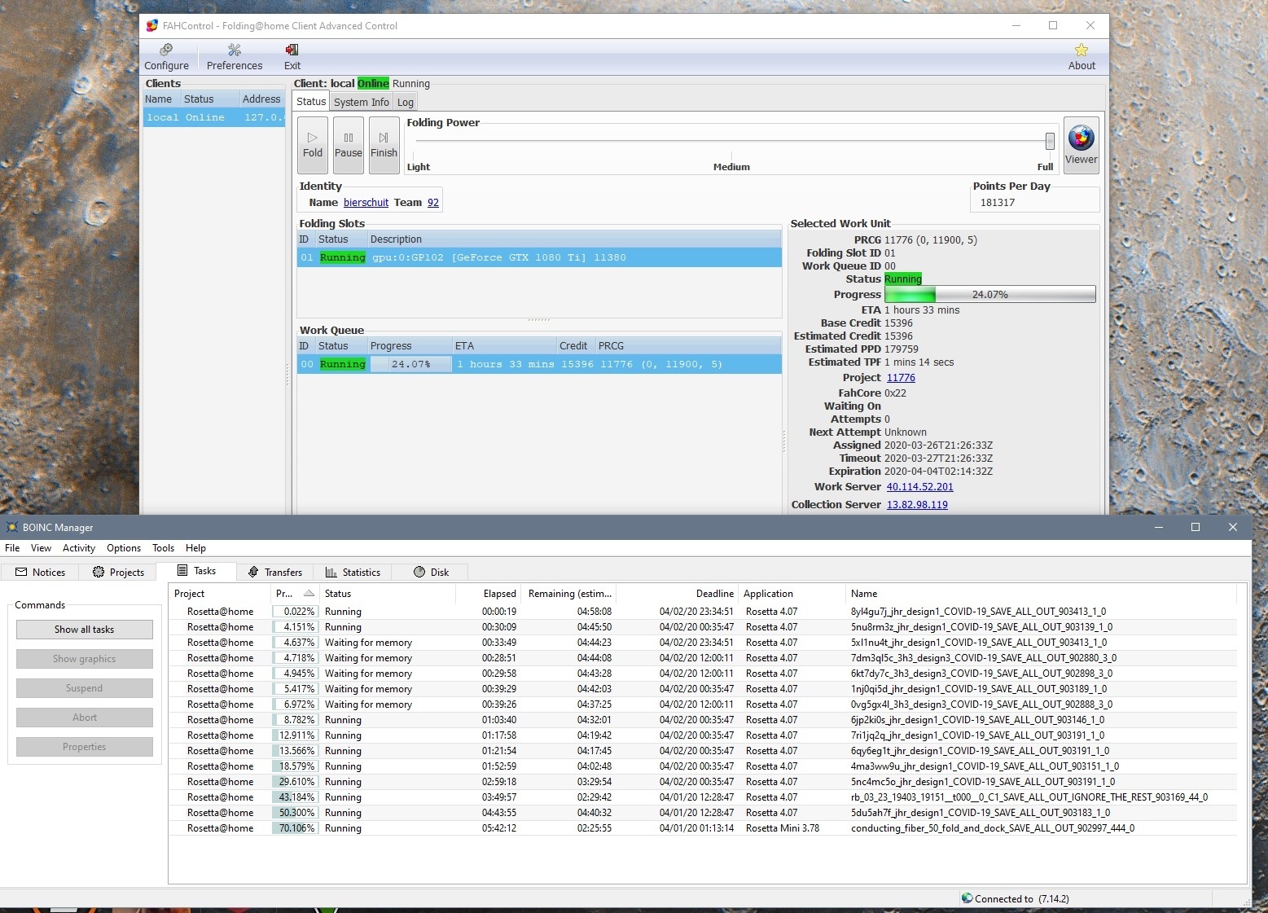Click the Credit column header in Work Queue
This screenshot has height=913, width=1268.
[x=576, y=346]
